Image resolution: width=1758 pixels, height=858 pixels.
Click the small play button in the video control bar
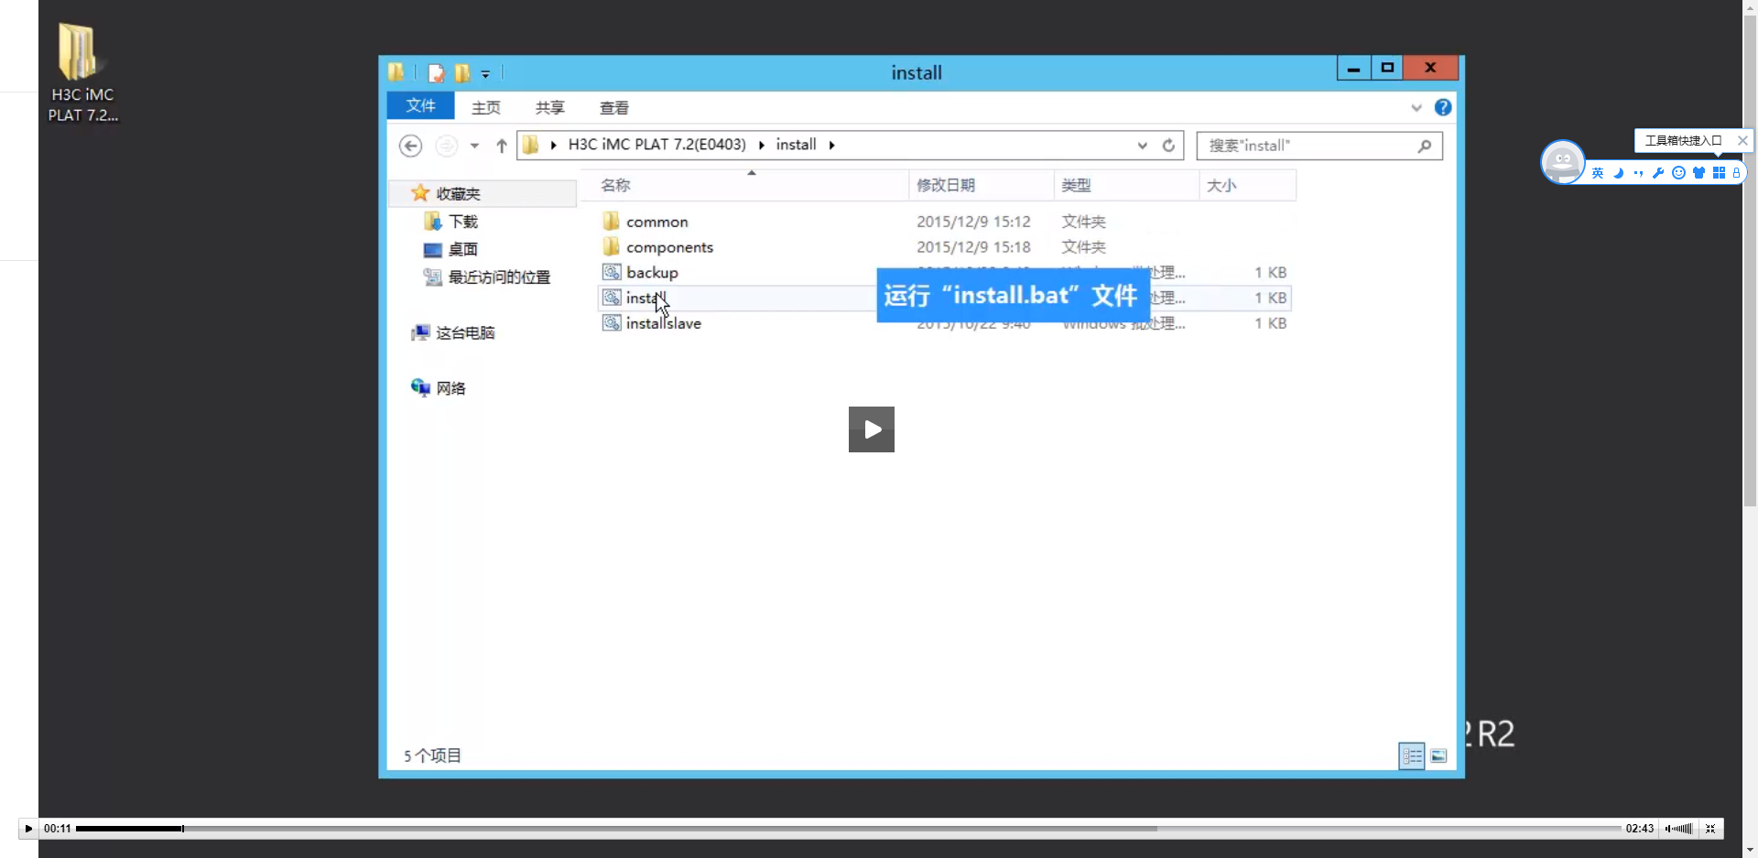pyautogui.click(x=28, y=829)
